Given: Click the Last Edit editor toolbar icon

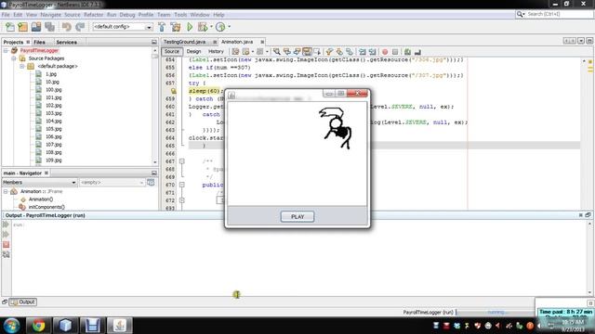Looking at the screenshot, I should click(235, 52).
